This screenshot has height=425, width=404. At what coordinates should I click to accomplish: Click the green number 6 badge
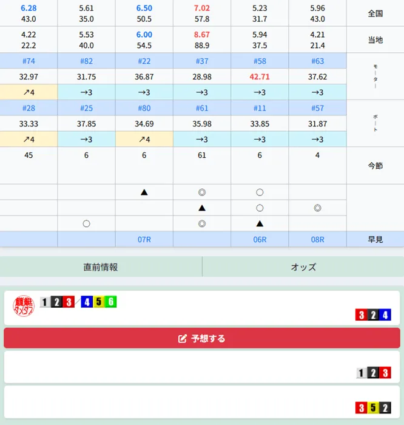coord(110,302)
